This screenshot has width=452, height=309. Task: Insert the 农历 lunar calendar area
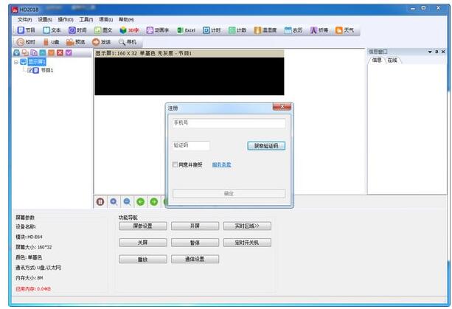pos(293,30)
